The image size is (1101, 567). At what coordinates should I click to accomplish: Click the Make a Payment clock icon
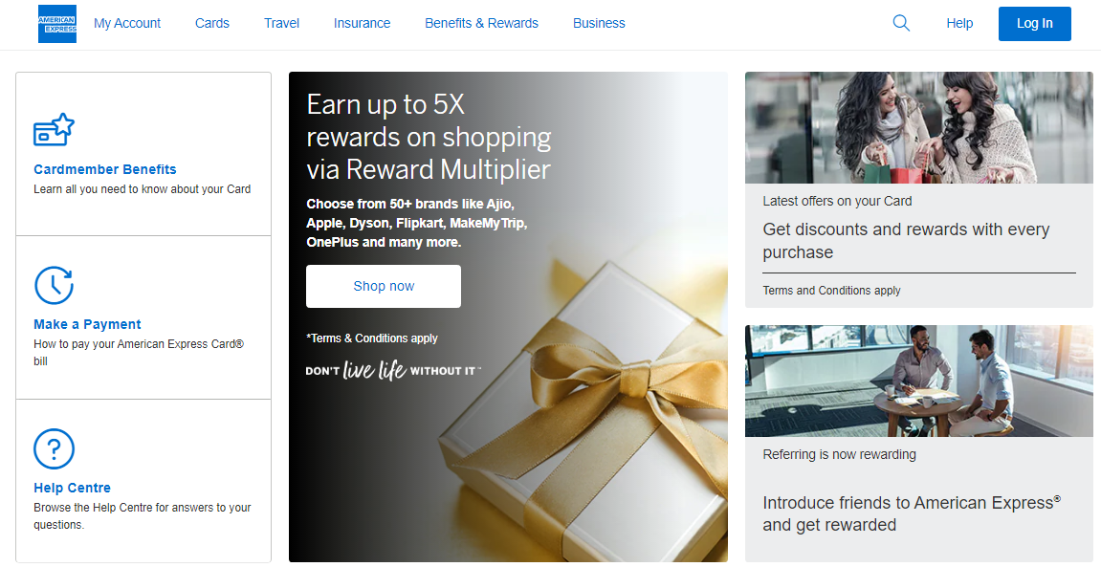55,286
